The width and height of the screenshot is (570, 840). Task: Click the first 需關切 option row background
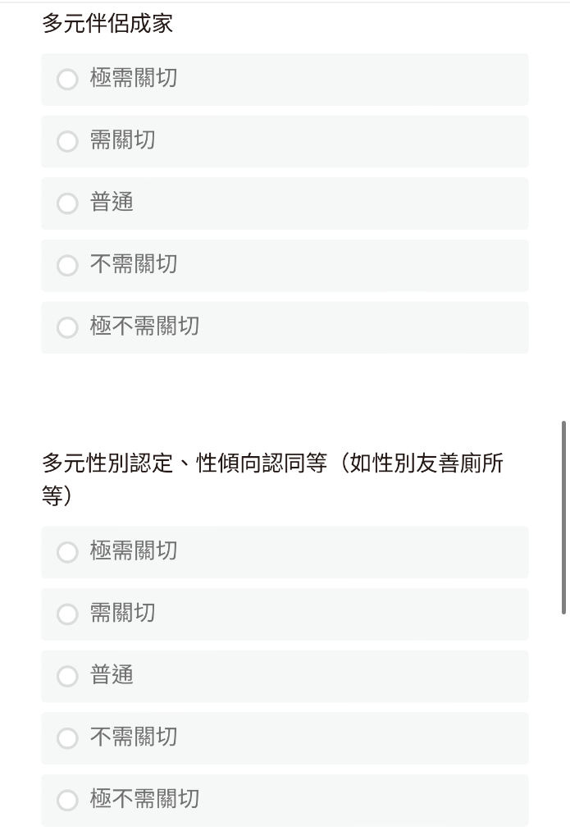(x=285, y=141)
